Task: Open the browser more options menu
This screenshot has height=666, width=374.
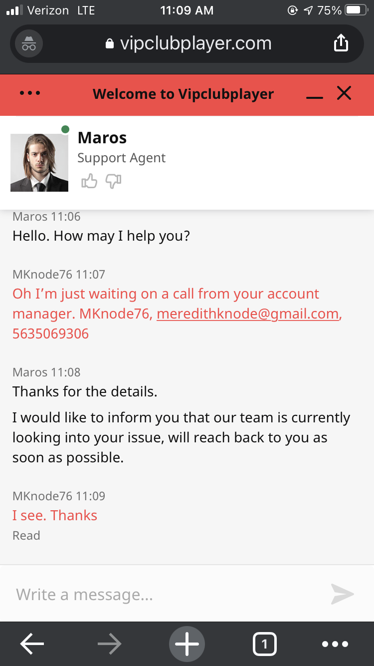Action: (335, 645)
